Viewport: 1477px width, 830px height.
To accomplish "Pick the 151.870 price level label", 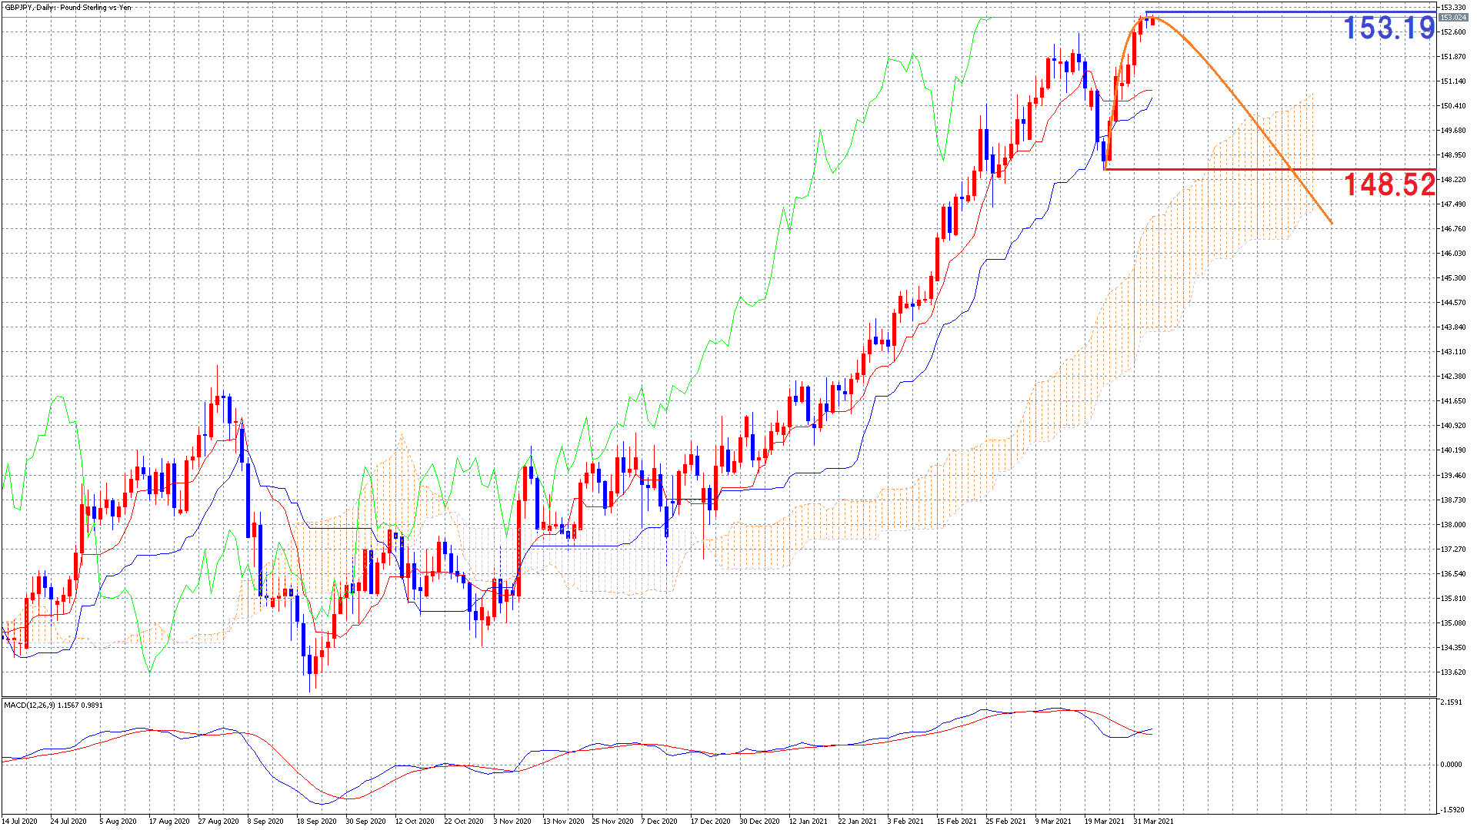I will (x=1453, y=57).
